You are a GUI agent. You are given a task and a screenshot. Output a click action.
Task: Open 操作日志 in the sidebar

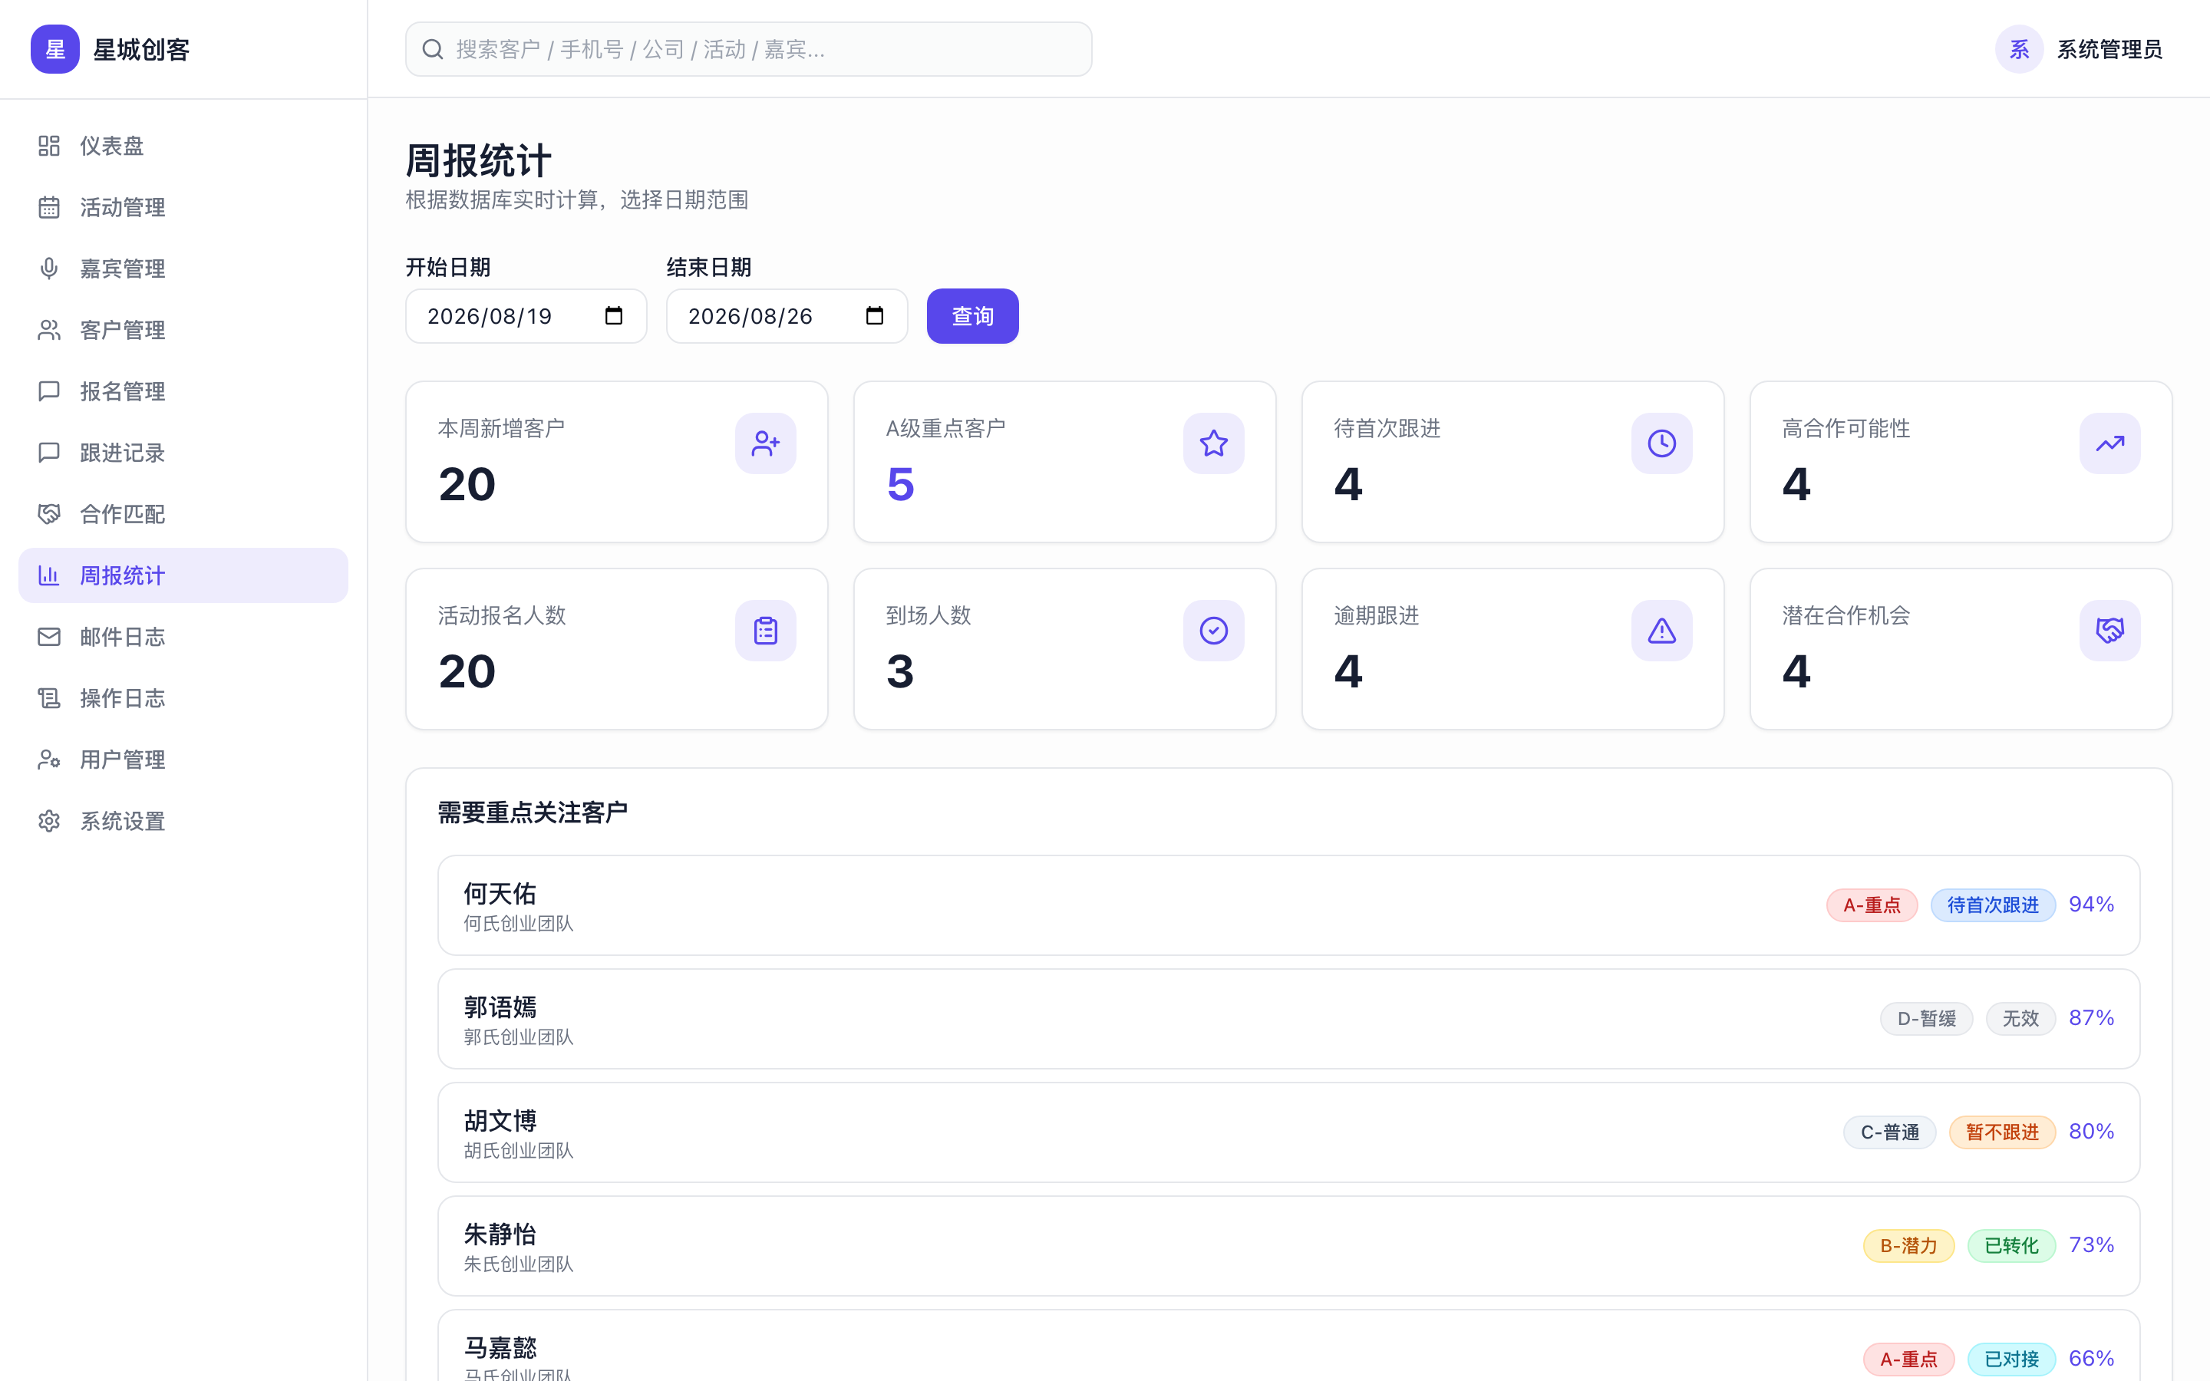pos(183,698)
